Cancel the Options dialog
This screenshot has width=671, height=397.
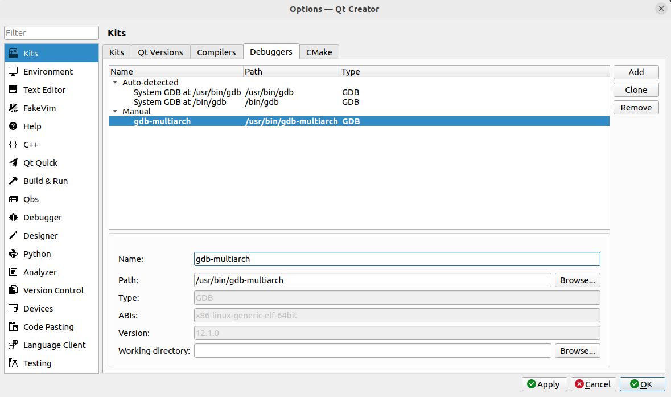[593, 384]
